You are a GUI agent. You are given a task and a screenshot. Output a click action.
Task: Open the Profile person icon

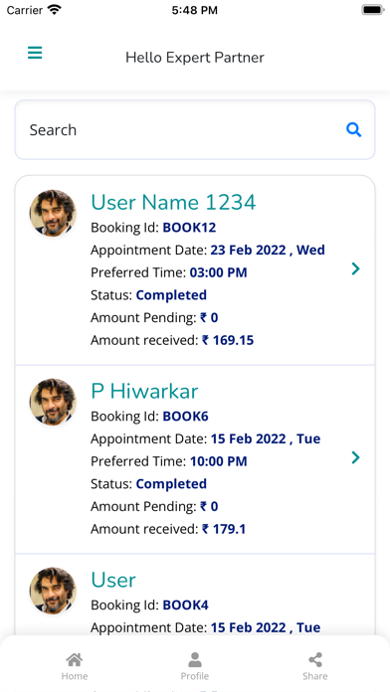(195, 660)
